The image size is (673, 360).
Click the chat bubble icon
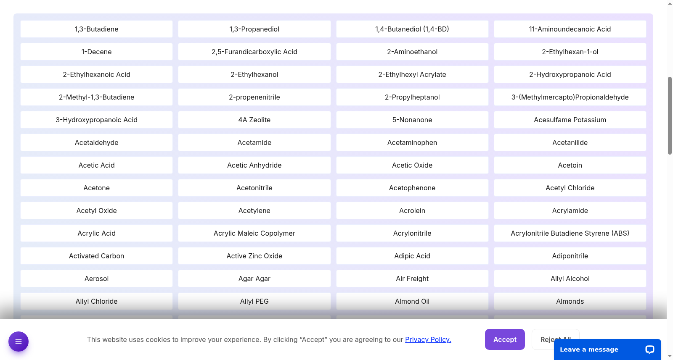click(x=650, y=349)
